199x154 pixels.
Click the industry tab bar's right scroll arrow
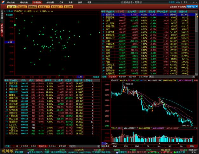pos(194,77)
